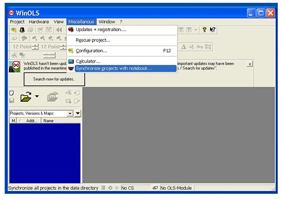
Task: Select Synchronize projects with notebook
Action: point(122,68)
